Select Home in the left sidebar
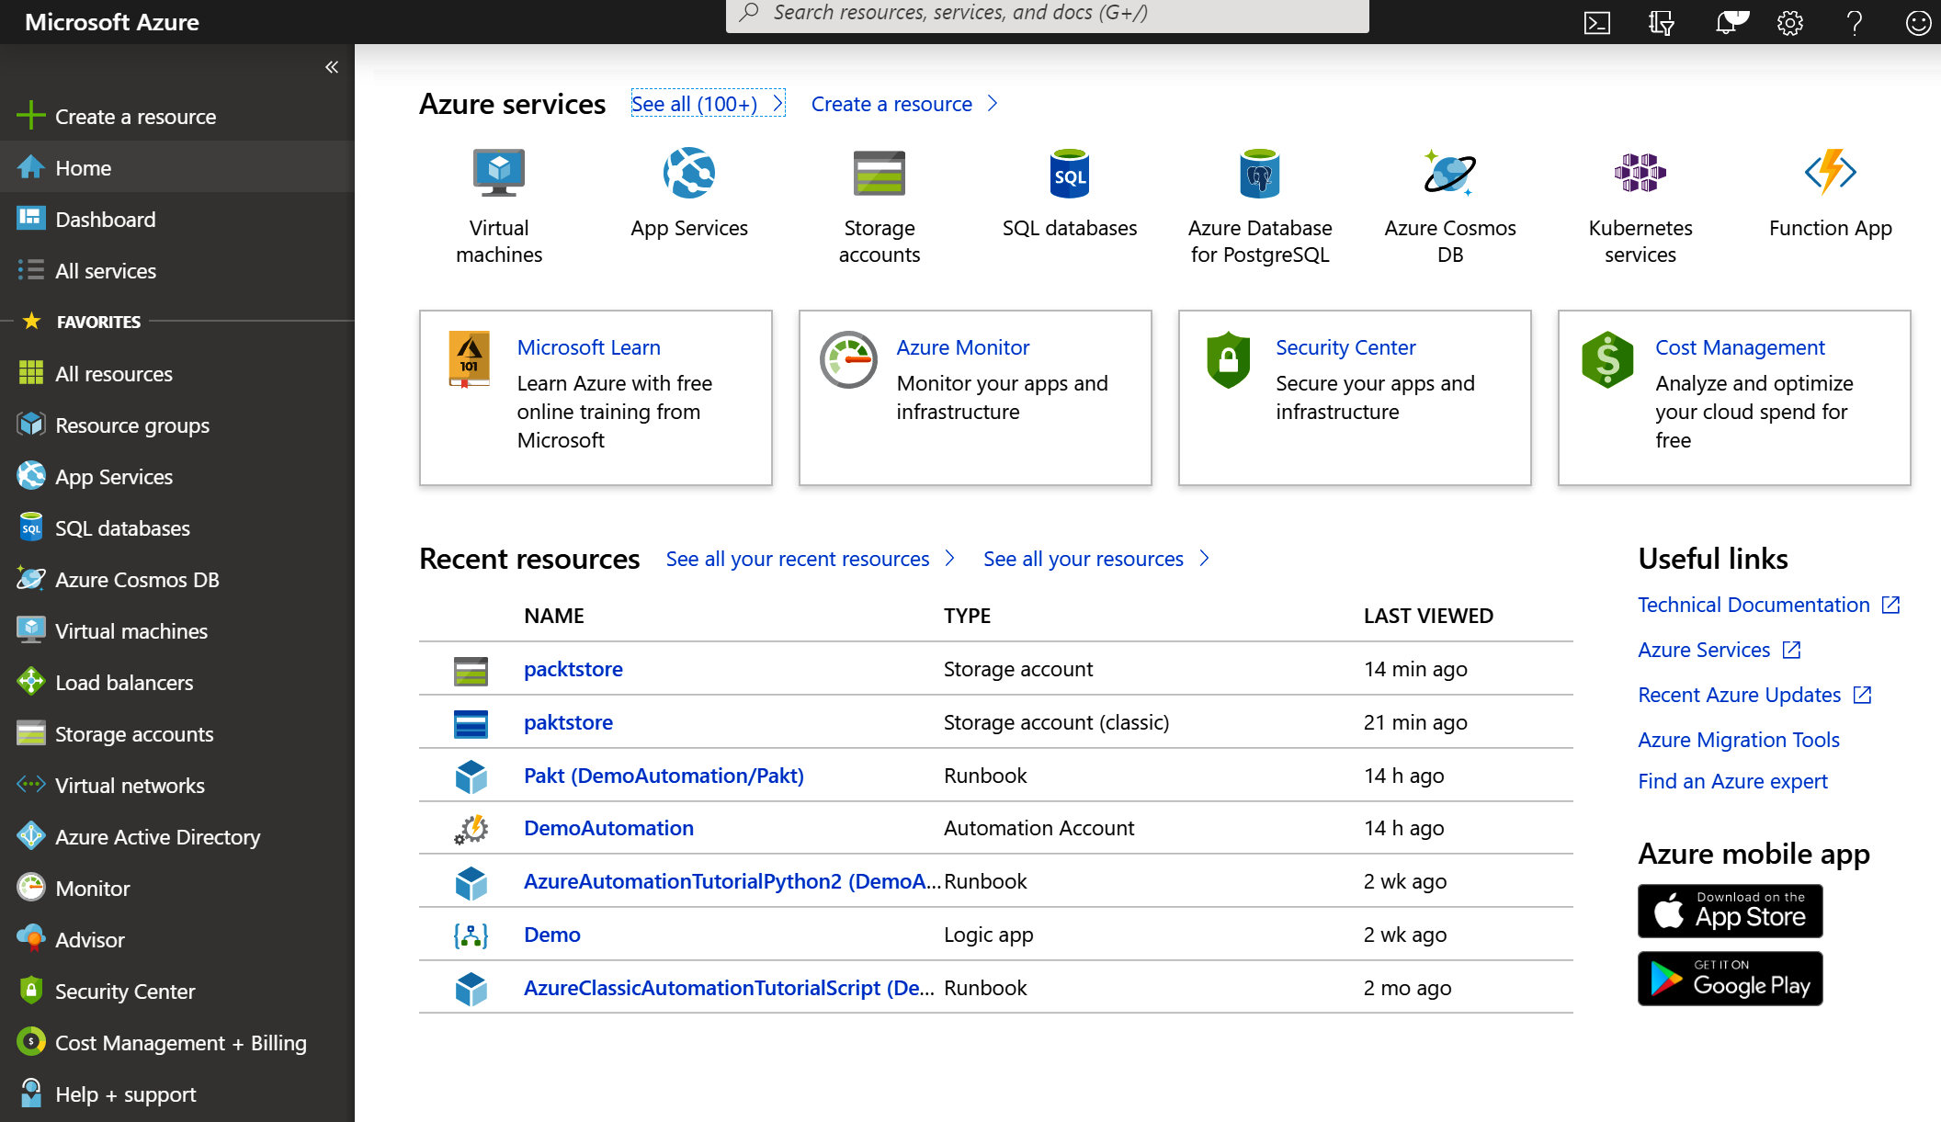 coord(177,168)
